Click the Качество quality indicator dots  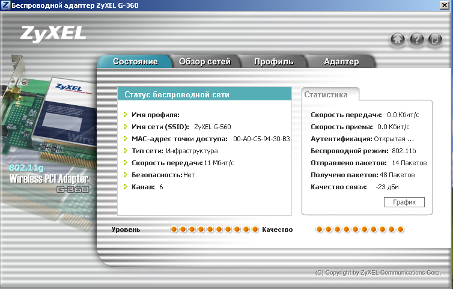coord(360,229)
